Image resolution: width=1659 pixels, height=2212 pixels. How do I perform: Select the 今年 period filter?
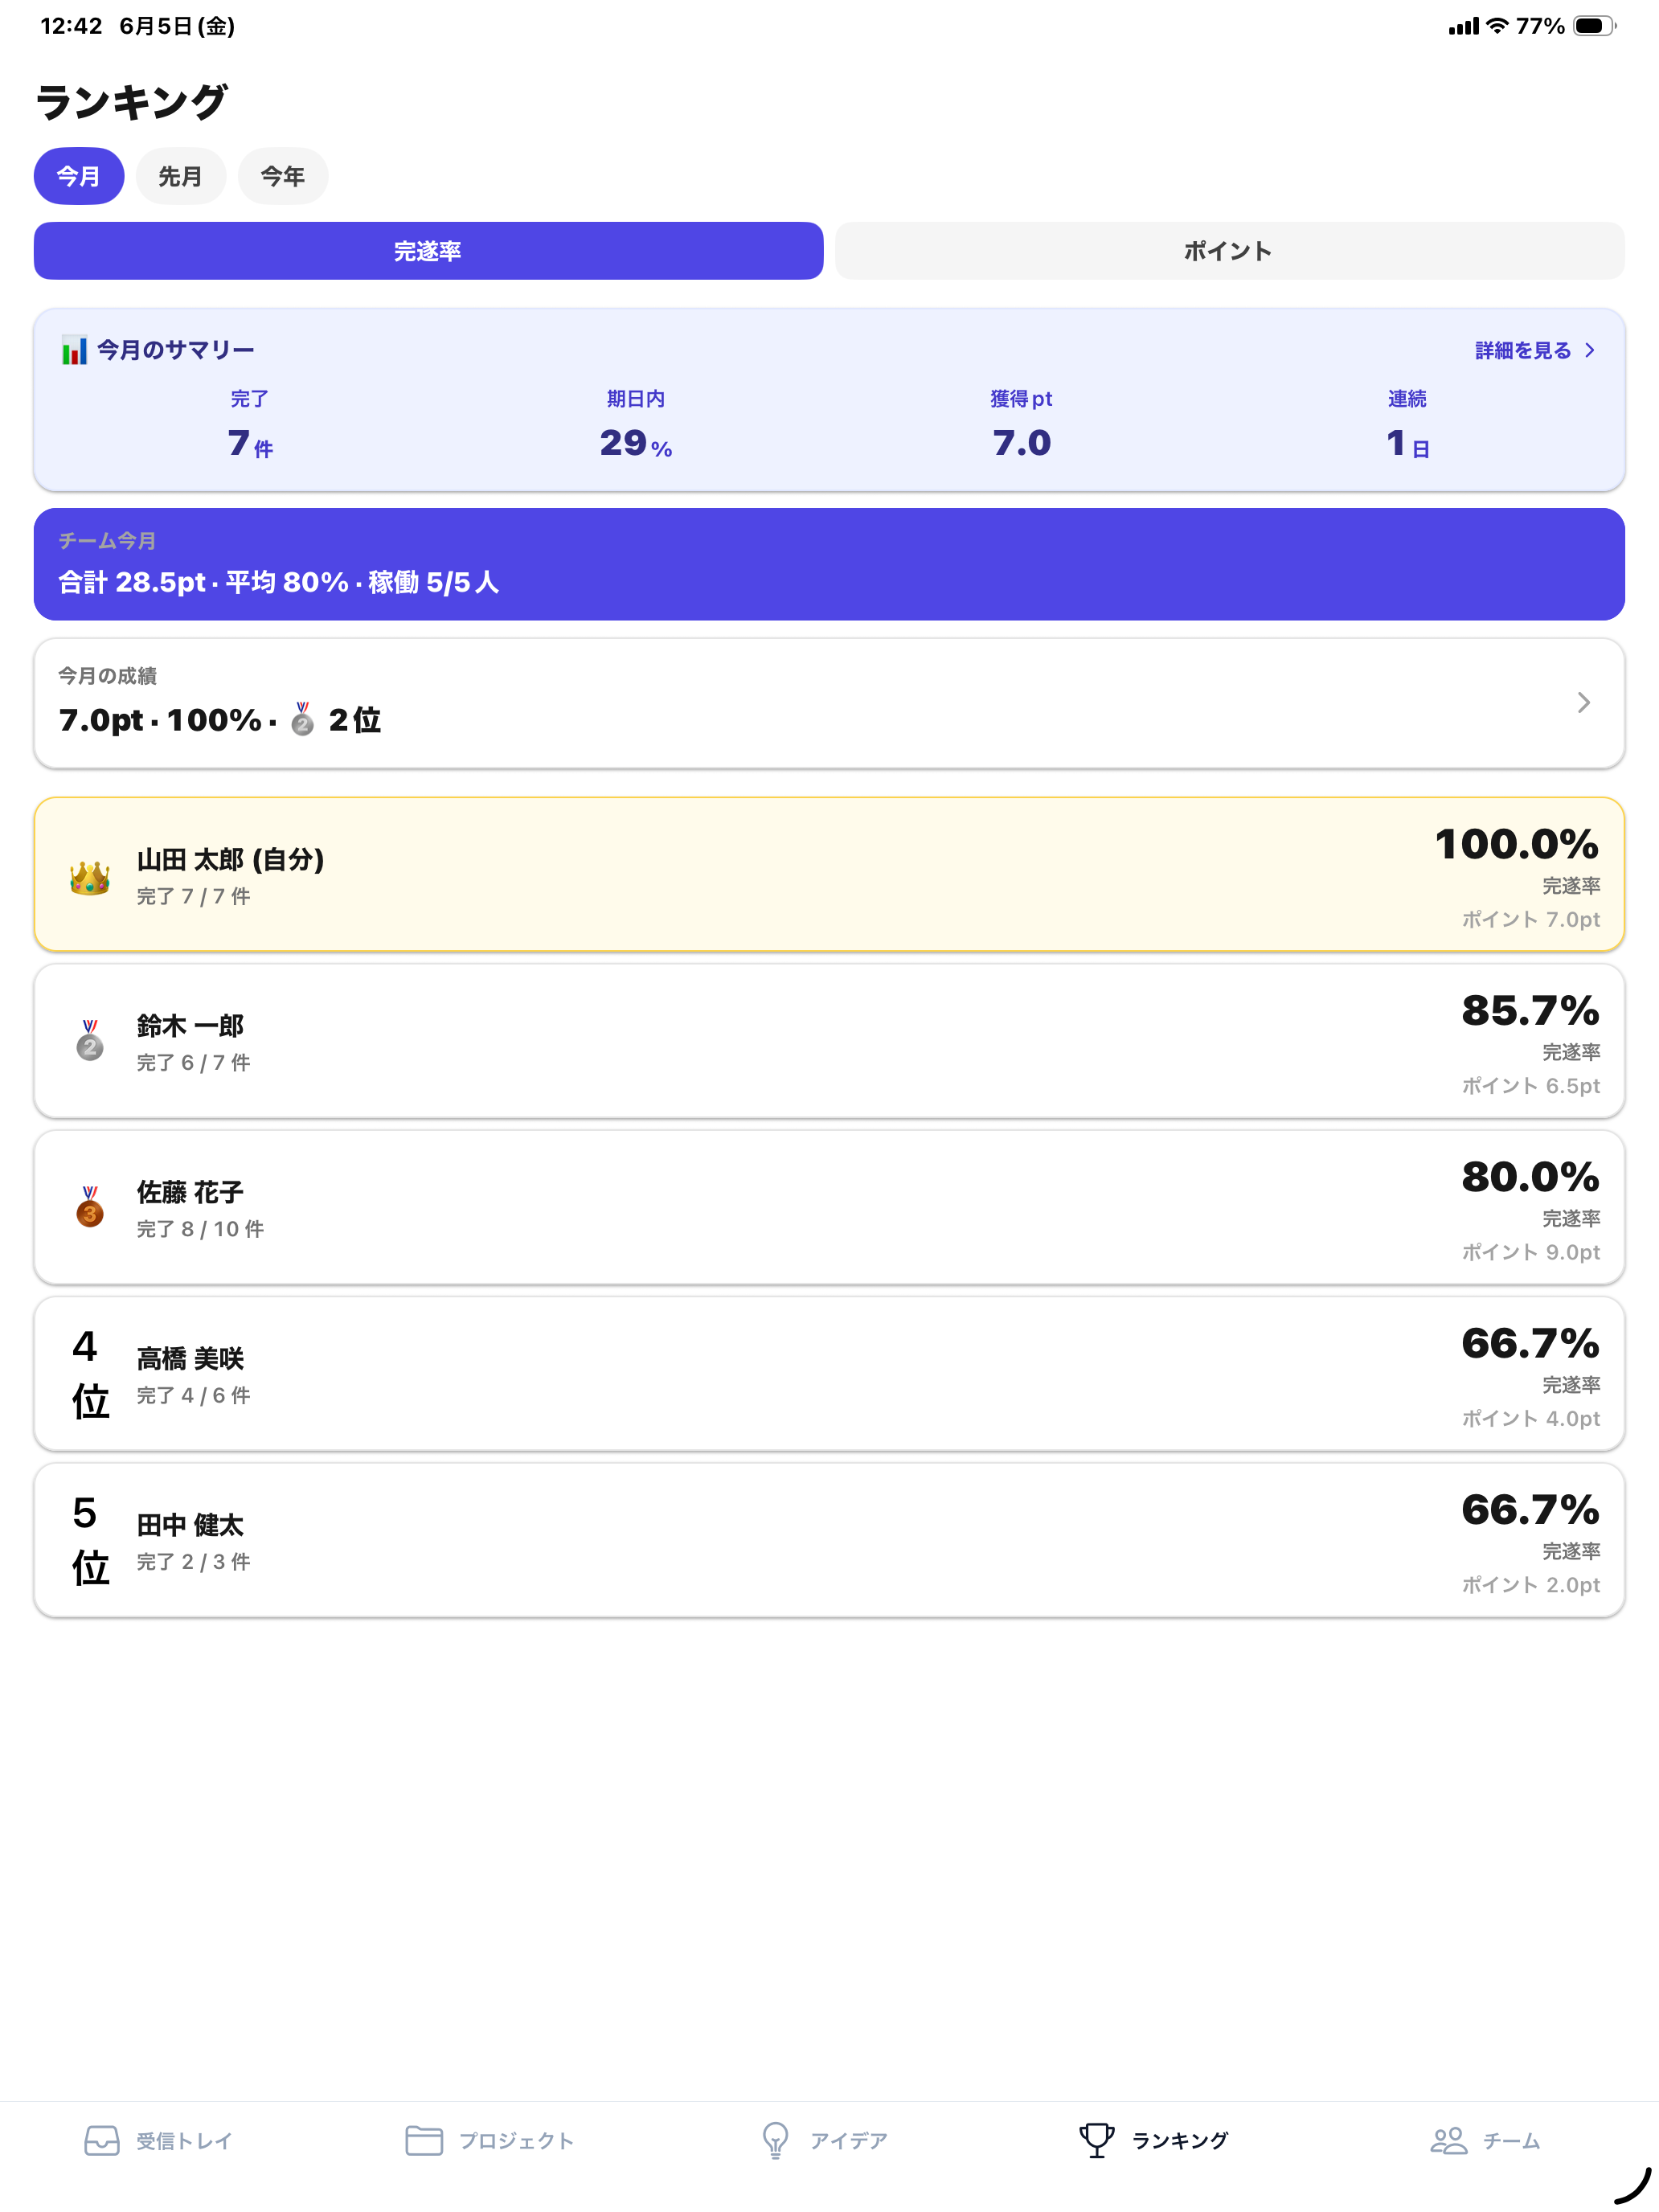283,176
